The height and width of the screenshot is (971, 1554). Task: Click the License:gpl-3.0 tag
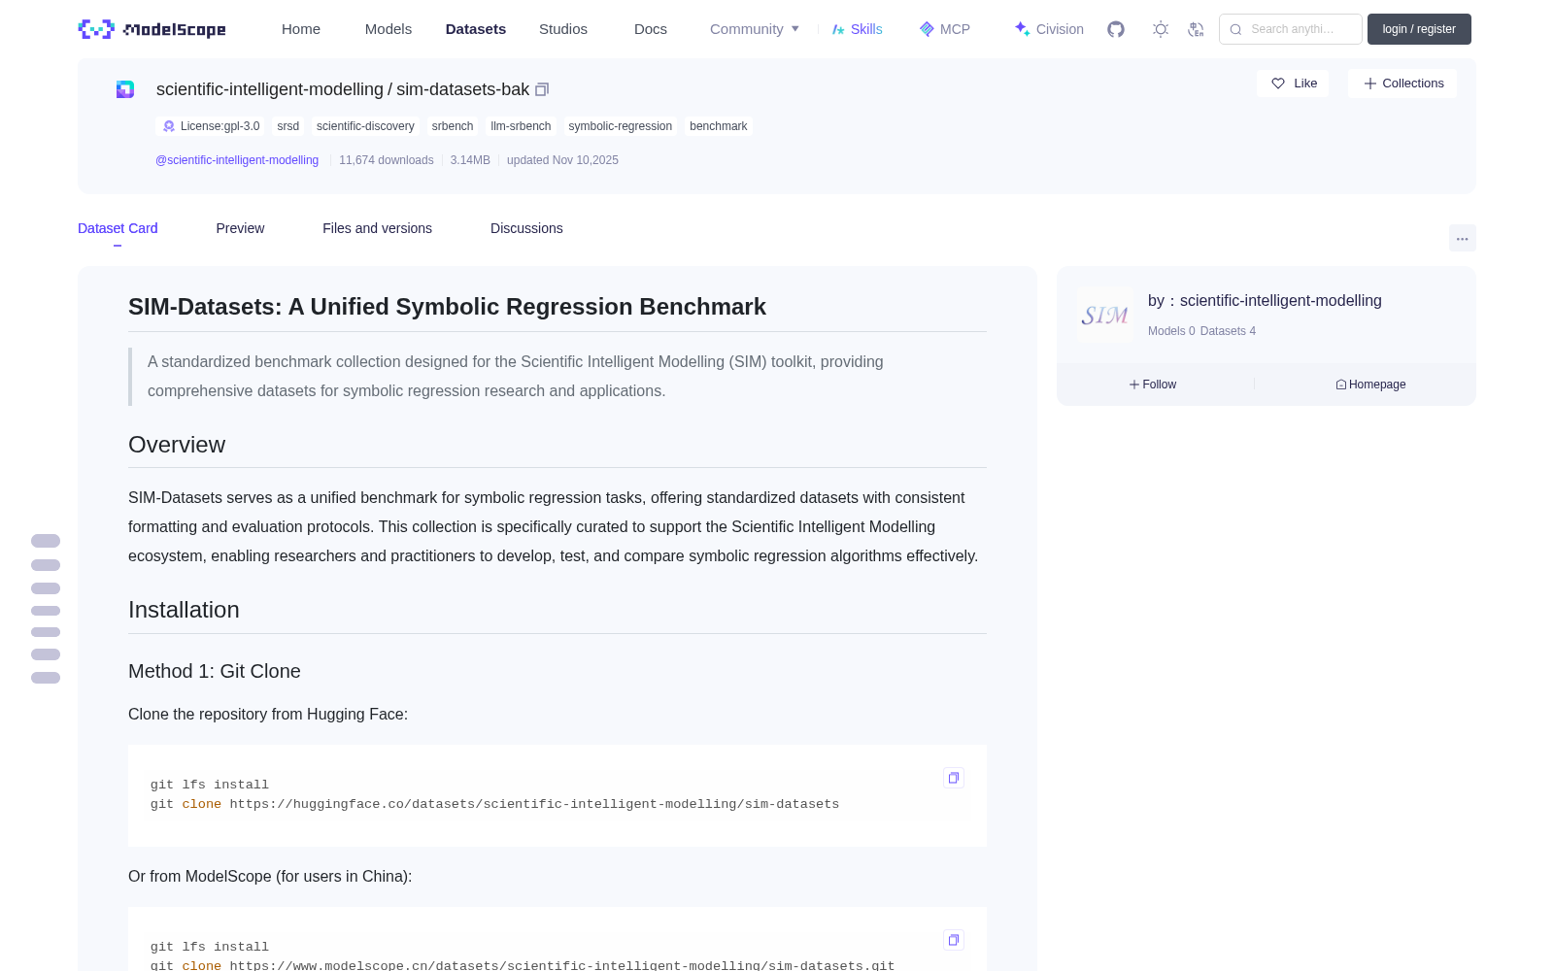point(211,126)
